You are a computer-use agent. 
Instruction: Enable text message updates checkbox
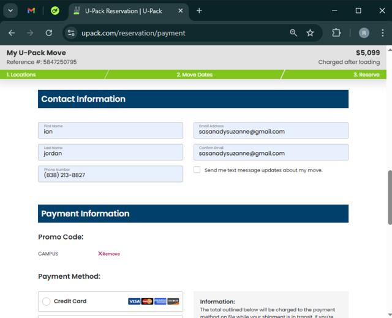(197, 170)
